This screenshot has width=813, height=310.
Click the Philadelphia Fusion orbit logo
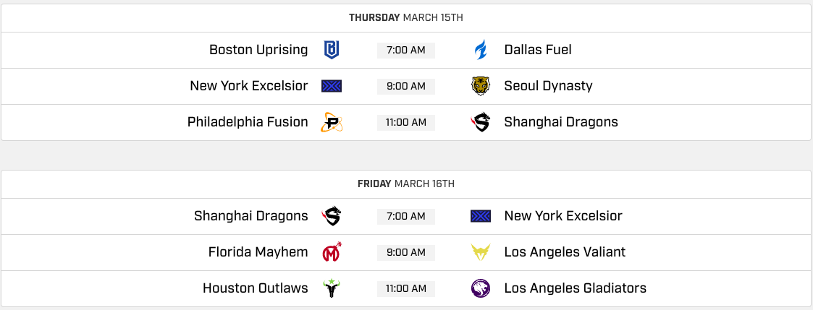click(x=332, y=123)
